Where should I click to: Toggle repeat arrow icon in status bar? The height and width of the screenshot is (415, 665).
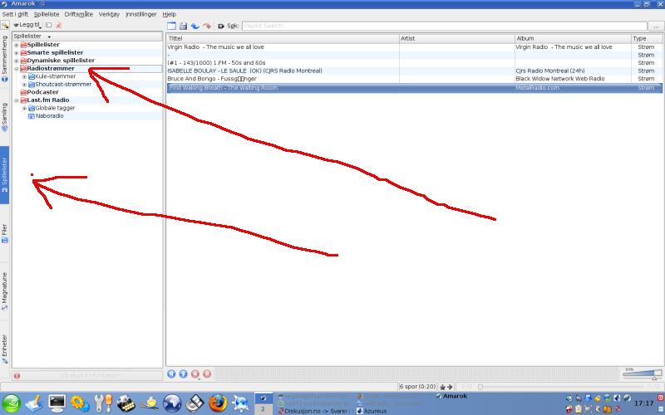tap(450, 387)
